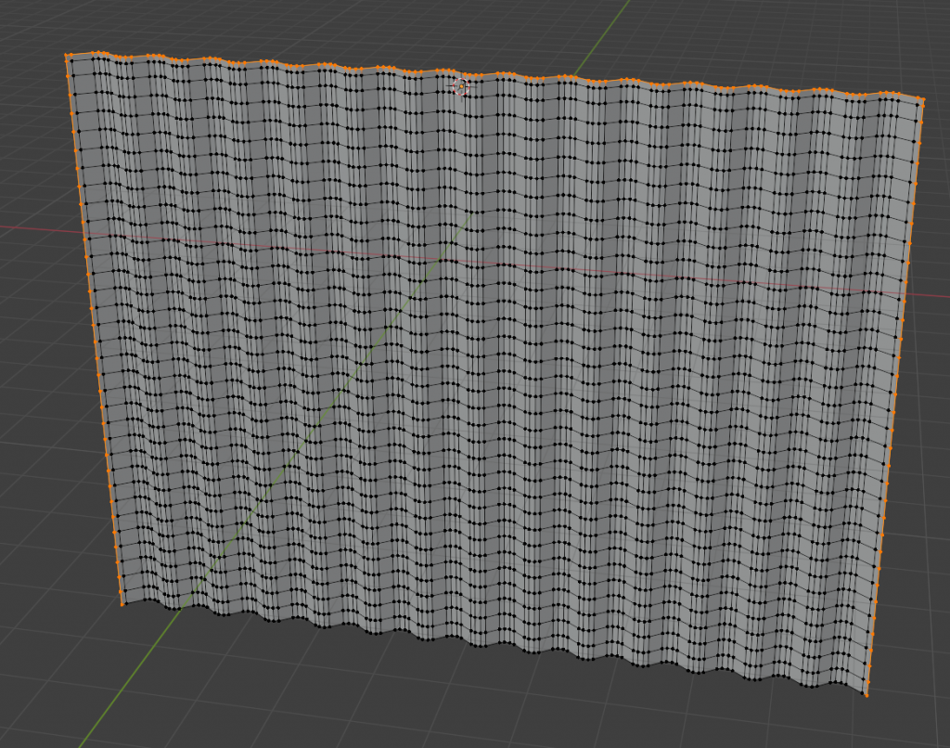Screen dimensions: 950x748
Task: Select the top-right corner vertex of the curtain
Action: click(x=922, y=98)
